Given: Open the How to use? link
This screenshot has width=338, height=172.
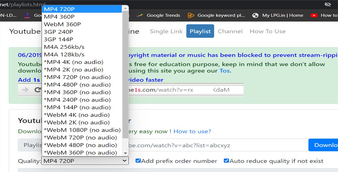Looking at the screenshot, I should coord(192,131).
